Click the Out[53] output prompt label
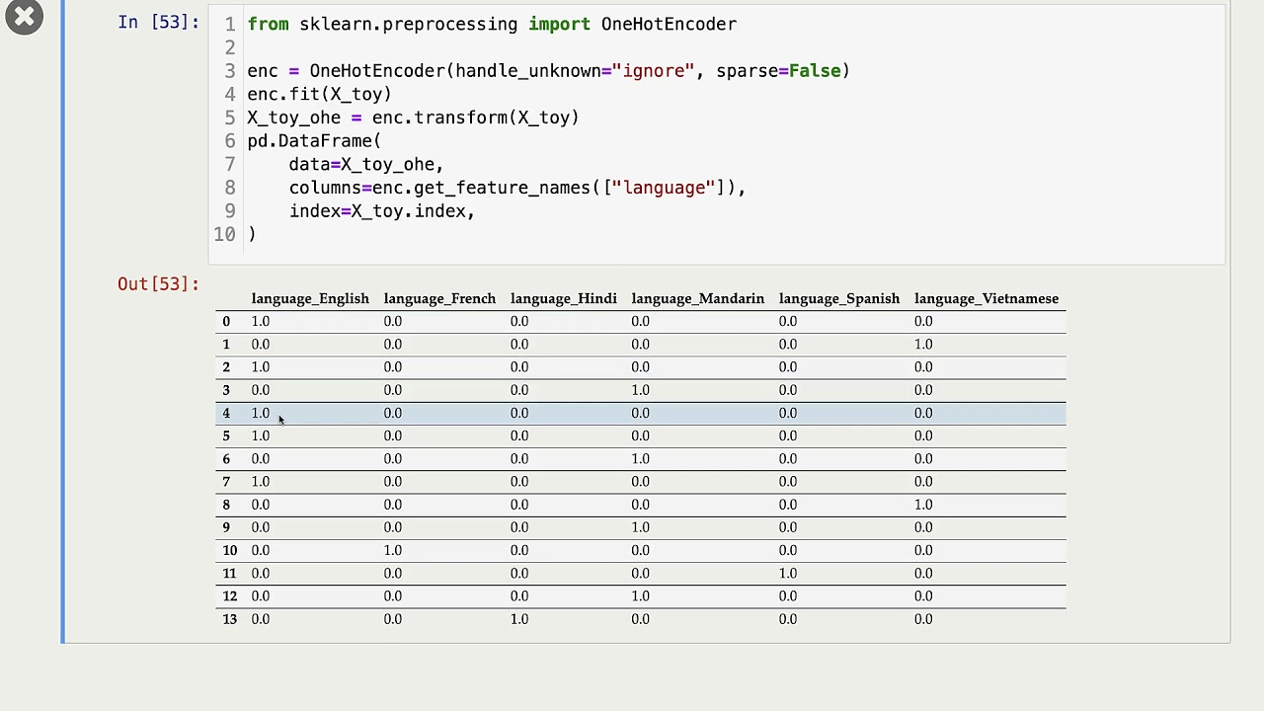 tap(158, 284)
